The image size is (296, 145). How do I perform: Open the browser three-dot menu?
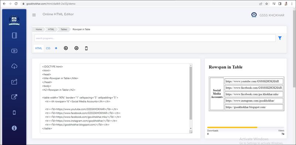point(292,4)
